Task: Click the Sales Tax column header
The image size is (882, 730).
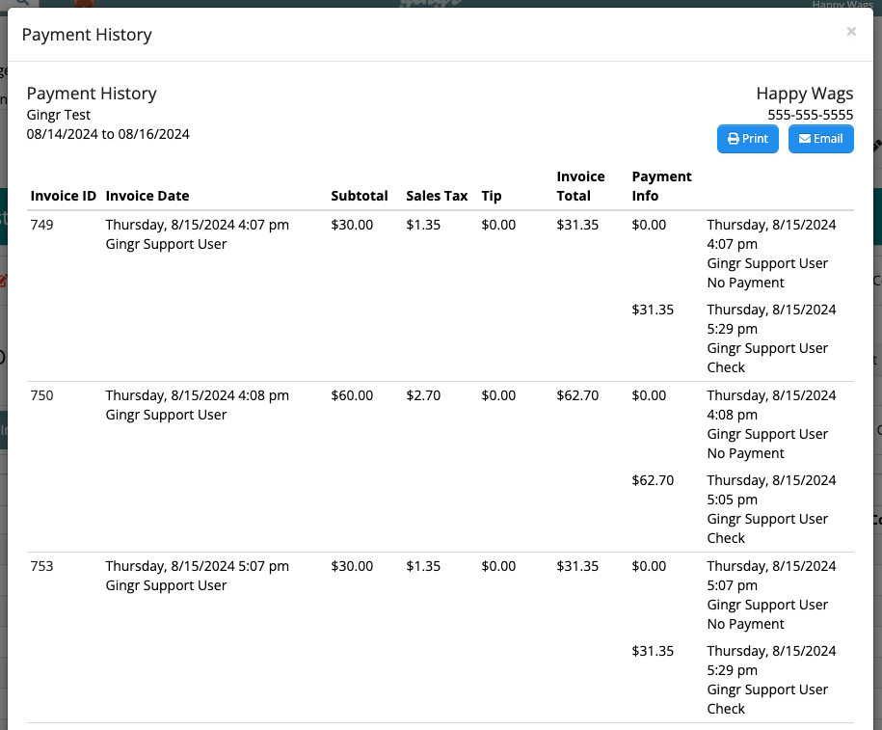Action: click(437, 196)
